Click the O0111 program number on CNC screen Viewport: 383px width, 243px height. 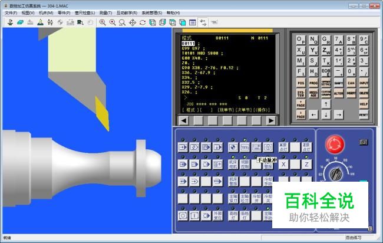click(188, 44)
